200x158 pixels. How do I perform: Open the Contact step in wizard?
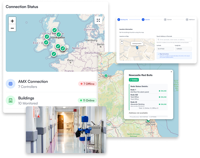165,20
